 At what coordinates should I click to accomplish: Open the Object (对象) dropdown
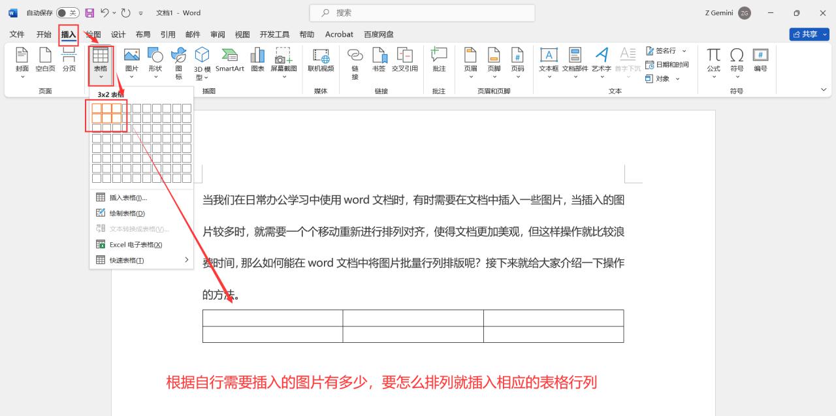tap(663, 78)
